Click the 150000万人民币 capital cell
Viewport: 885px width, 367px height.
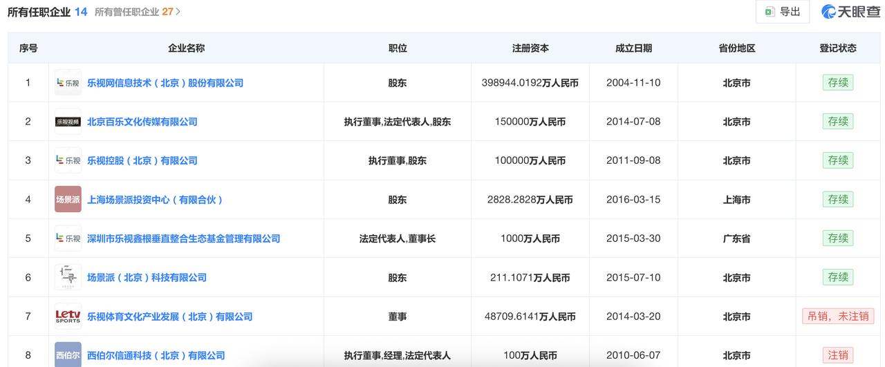click(x=530, y=122)
